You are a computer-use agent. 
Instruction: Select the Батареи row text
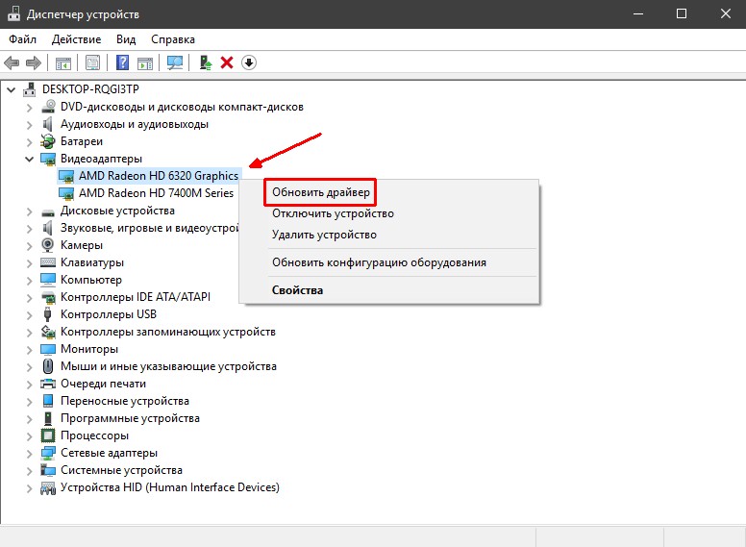tap(82, 141)
